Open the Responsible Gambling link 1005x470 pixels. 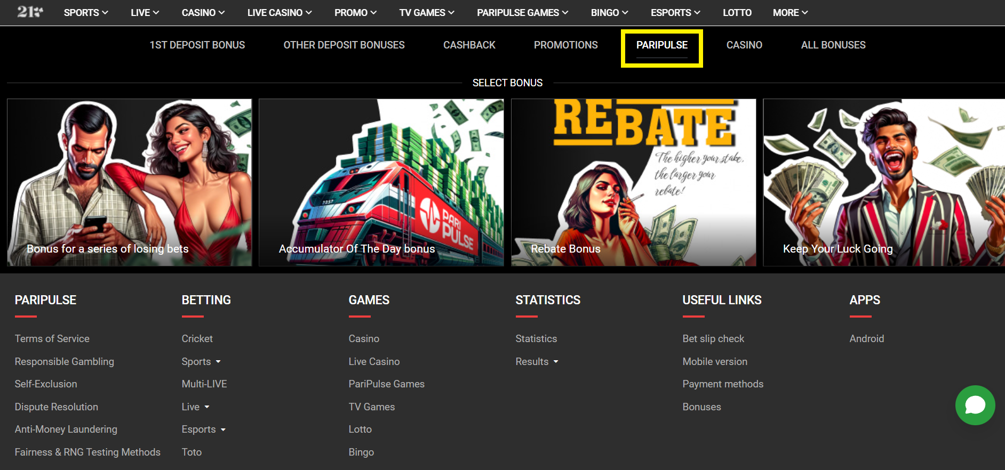[x=65, y=362]
